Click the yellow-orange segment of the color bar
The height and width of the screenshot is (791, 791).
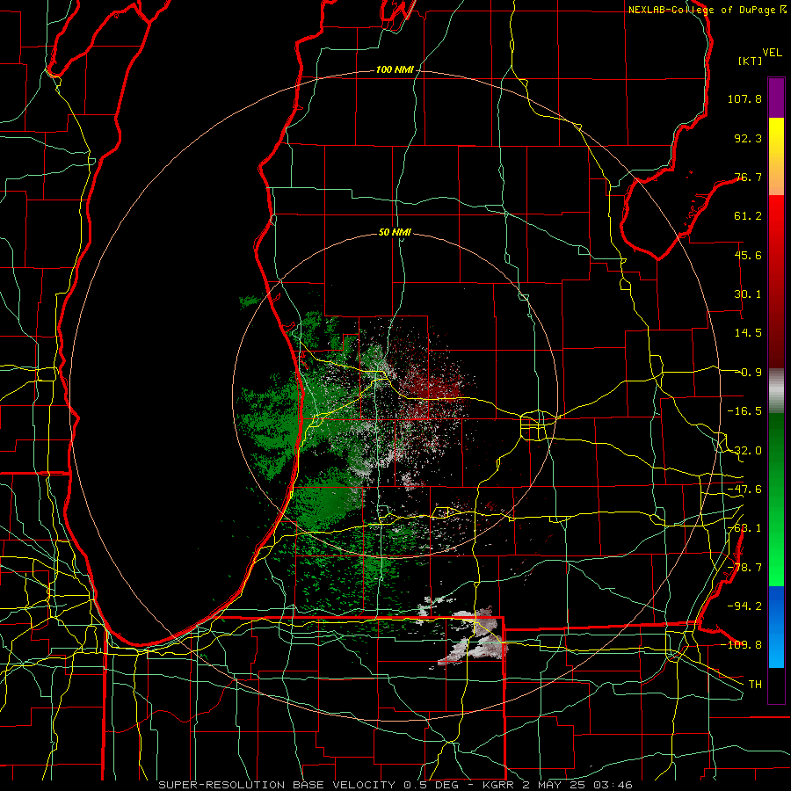[776, 156]
